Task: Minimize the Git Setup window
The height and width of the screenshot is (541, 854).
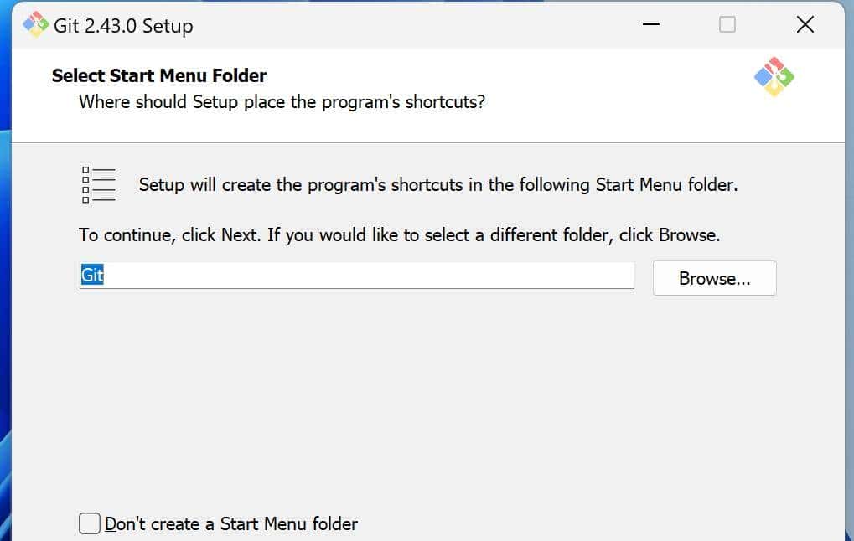Action: click(x=651, y=25)
